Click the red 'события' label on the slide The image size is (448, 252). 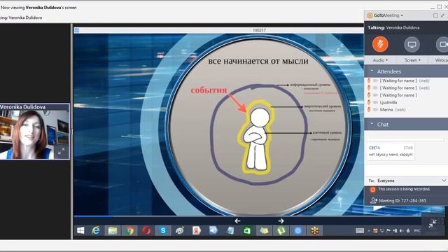[x=209, y=90]
